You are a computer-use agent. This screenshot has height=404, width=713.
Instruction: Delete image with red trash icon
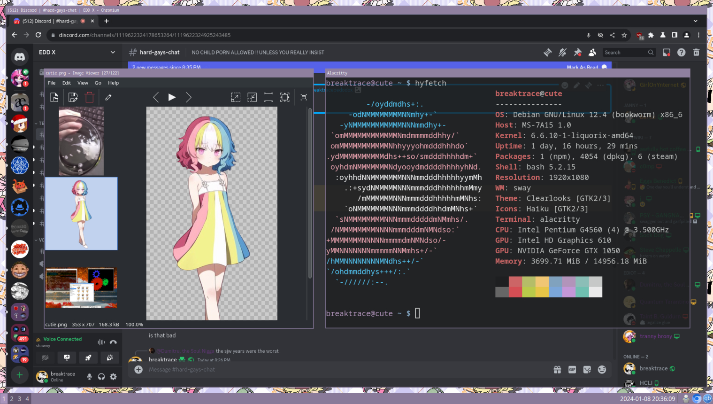tap(90, 97)
